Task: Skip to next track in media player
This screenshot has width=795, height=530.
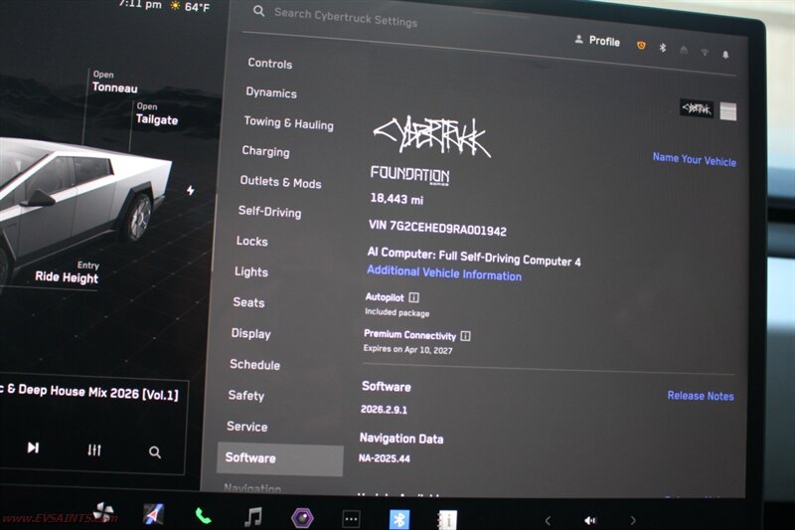Action: 33,448
